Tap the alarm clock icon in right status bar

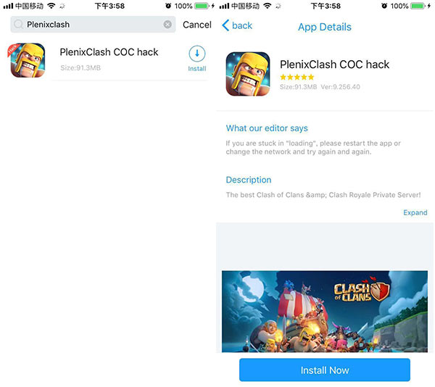(384, 6)
